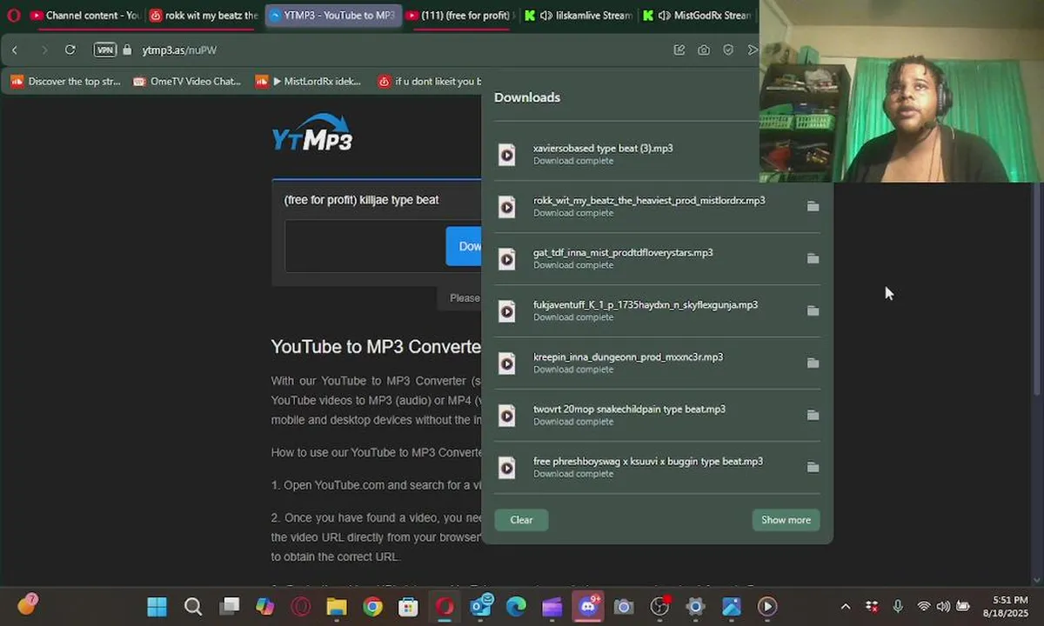
Task: Open volume speaker tray icon
Action: click(943, 607)
